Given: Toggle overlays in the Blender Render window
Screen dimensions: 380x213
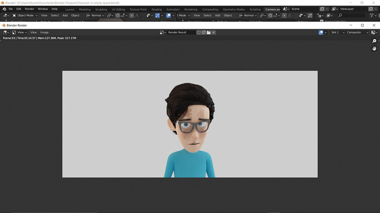Looking at the screenshot, I should [321, 32].
